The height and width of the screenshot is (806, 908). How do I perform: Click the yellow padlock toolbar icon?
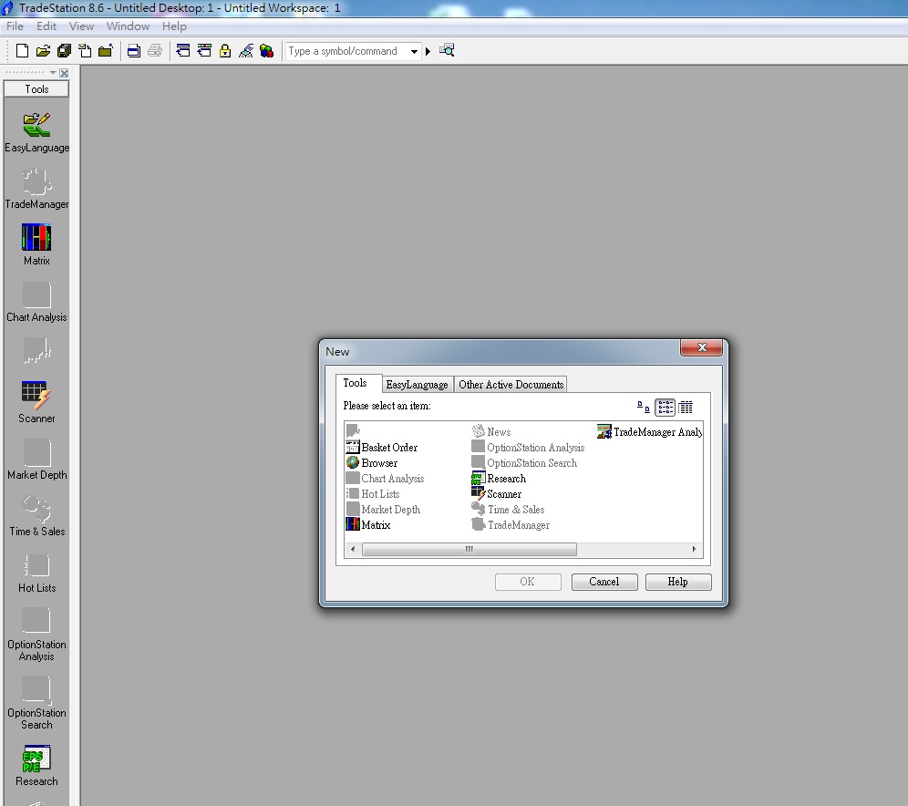(225, 51)
